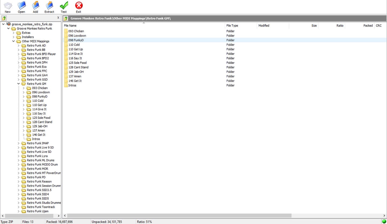Viewport: 387px width, 224px height.
Task: Sort by Ratio column header
Action: coord(331,25)
